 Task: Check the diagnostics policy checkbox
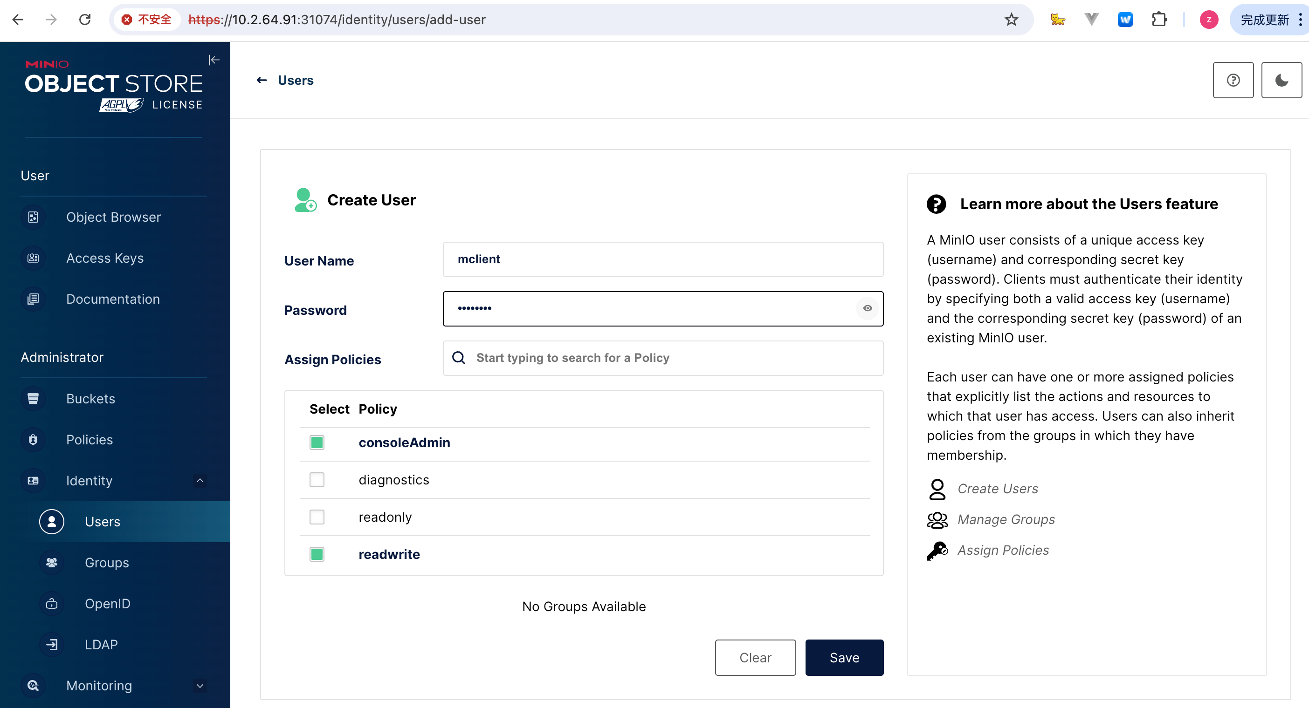[x=317, y=480]
